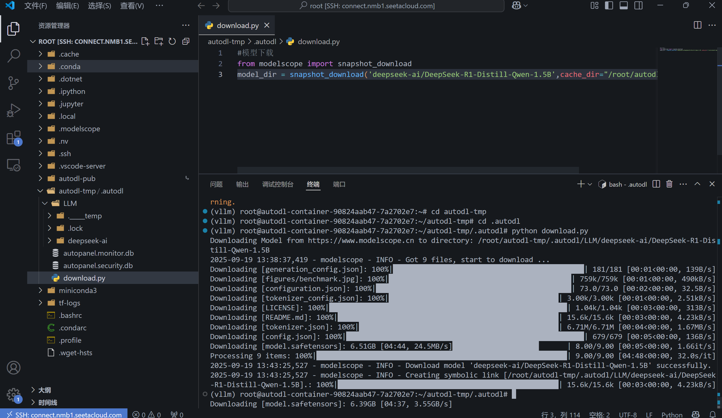Open the Search view in activity bar

(14, 55)
